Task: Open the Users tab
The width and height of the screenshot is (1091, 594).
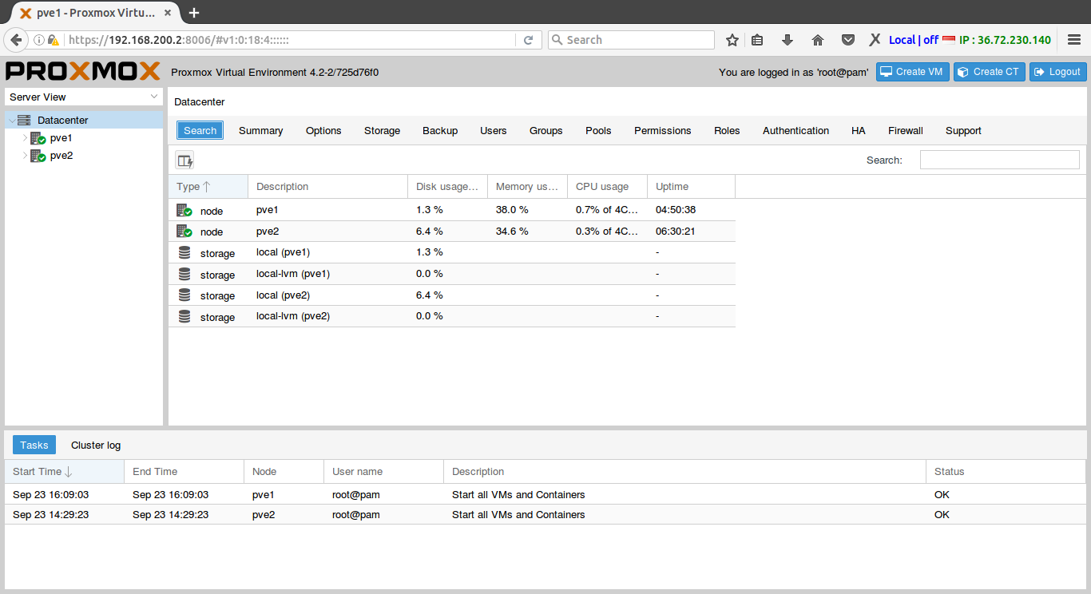Action: [x=494, y=131]
